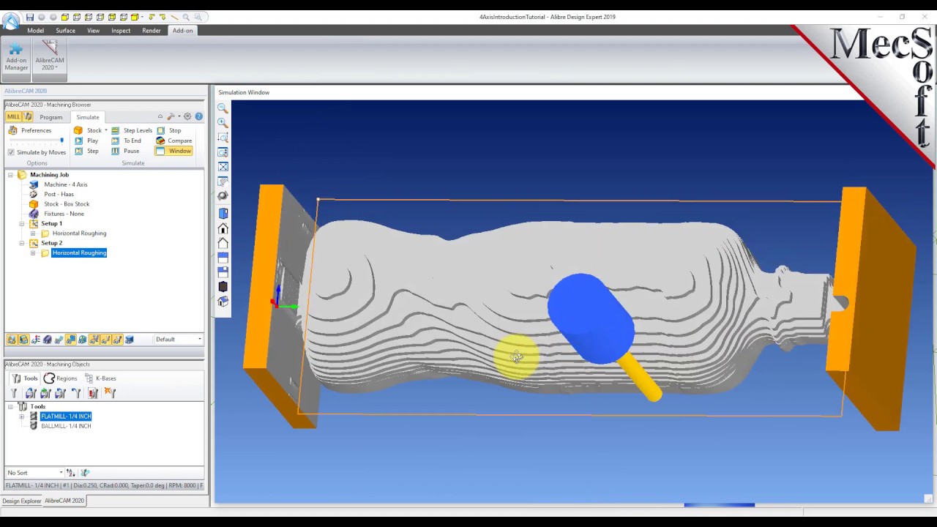Screen dimensions: 937x527
Task: Stop the simulation
Action: [x=168, y=130]
